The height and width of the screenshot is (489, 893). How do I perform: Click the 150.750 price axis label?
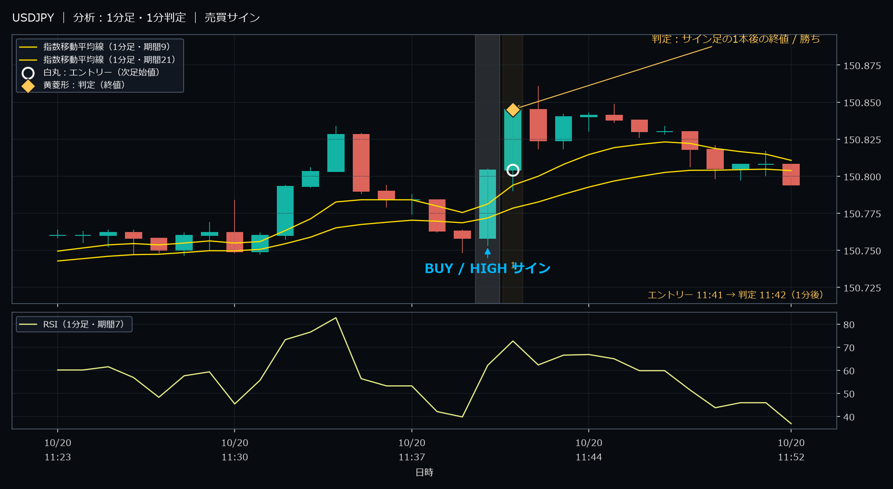(x=862, y=251)
